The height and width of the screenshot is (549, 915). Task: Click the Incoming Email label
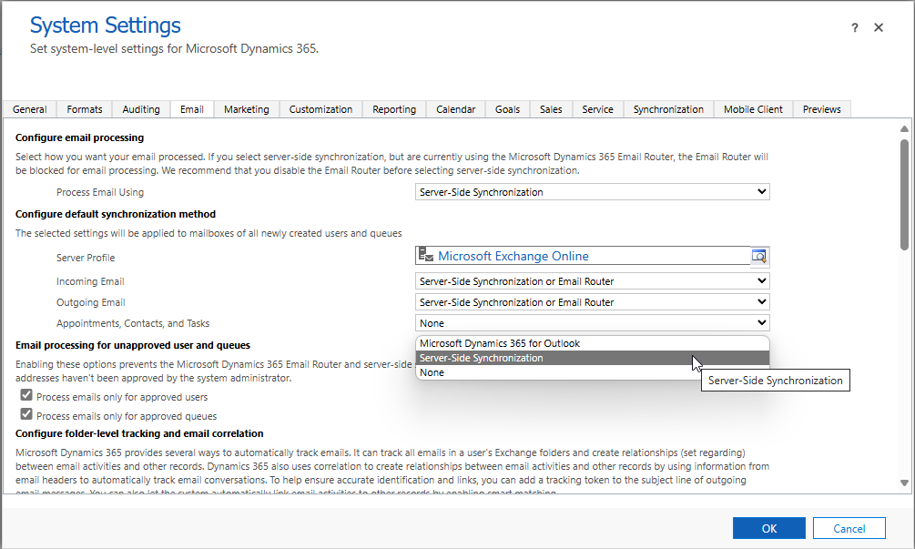point(90,281)
